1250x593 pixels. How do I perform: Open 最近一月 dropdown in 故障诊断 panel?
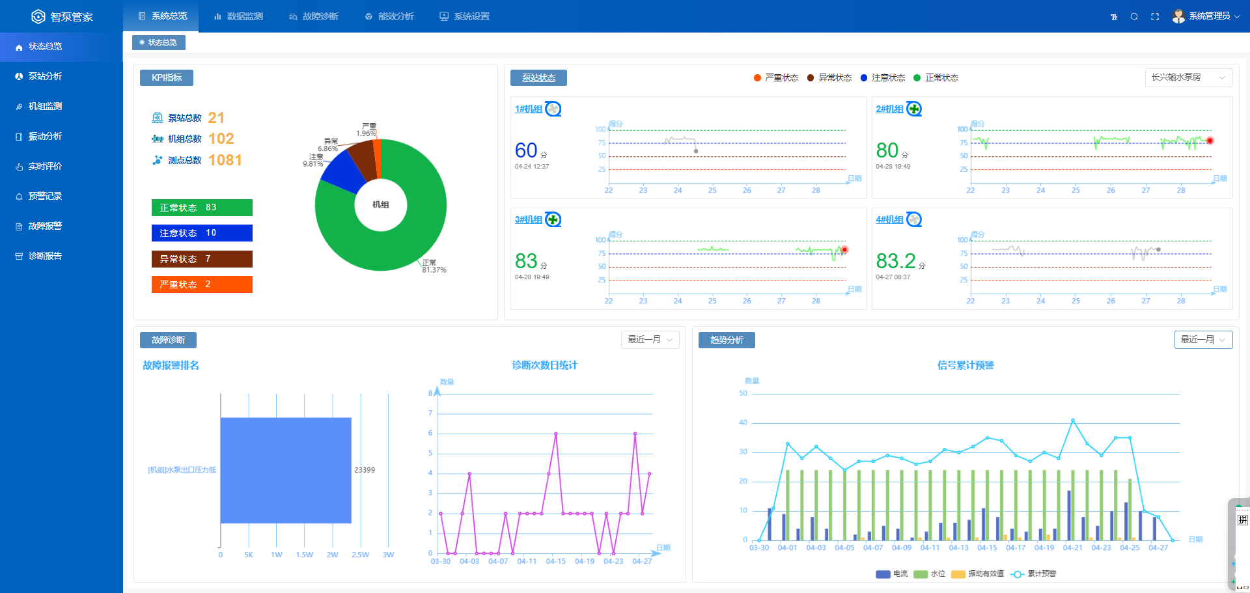(649, 340)
